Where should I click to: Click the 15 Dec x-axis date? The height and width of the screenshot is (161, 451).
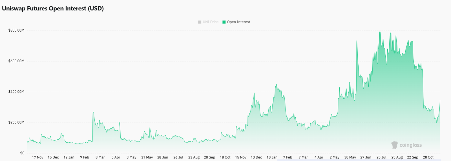click(53, 157)
